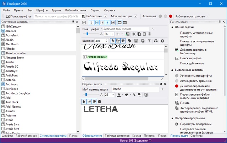Click Поиск дубликатов task link
The width and height of the screenshot is (227, 143).
point(192,63)
